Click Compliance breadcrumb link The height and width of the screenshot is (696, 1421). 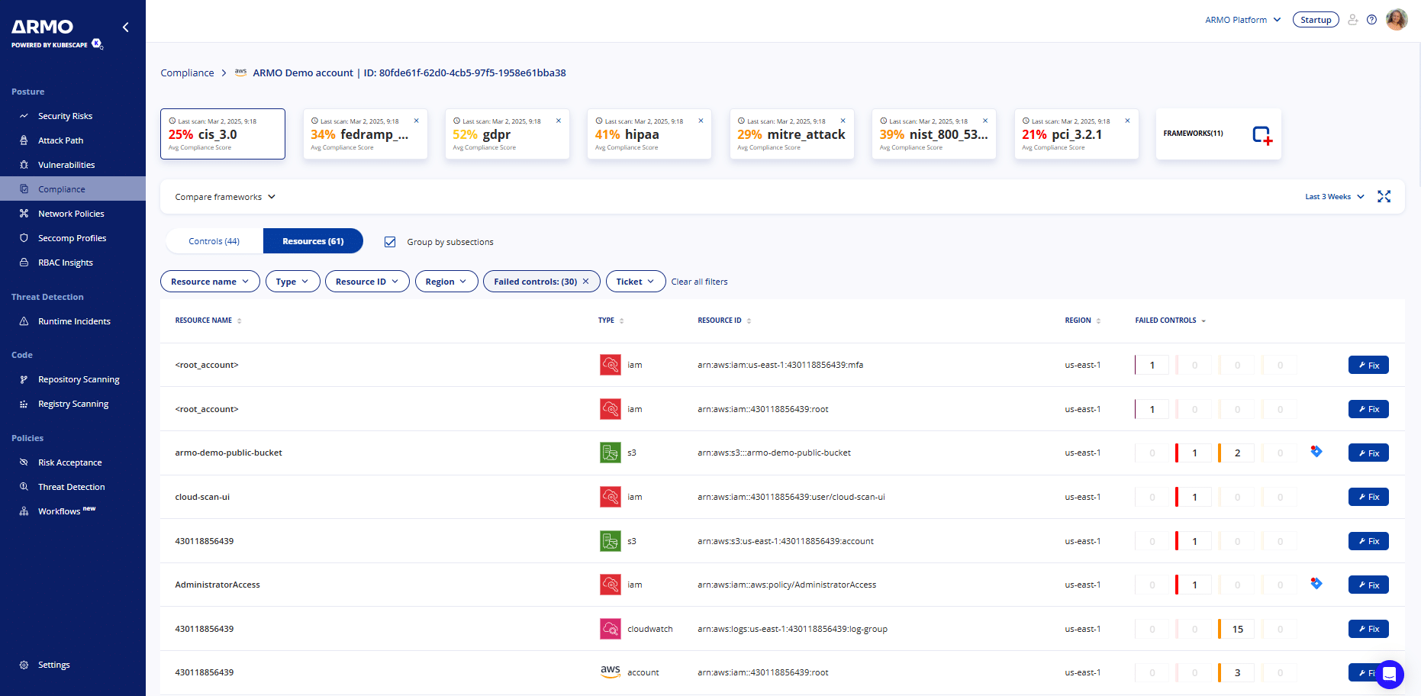187,73
